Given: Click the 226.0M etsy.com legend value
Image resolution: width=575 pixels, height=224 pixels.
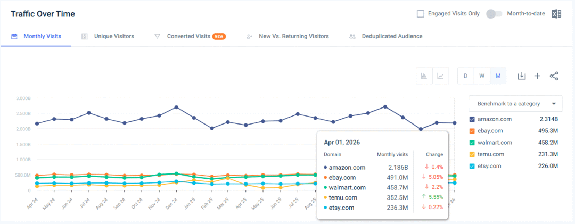Looking at the screenshot, I should [548, 166].
